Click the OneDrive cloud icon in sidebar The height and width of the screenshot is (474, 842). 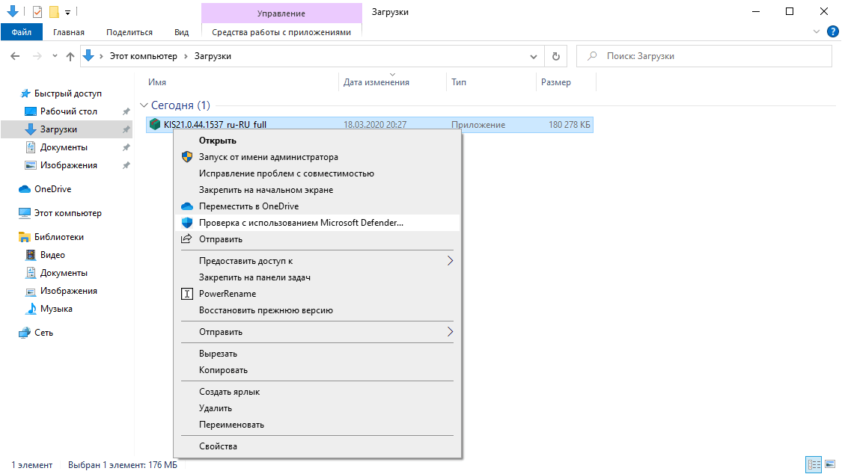(23, 188)
